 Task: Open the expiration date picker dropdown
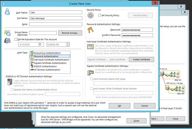point(41,44)
